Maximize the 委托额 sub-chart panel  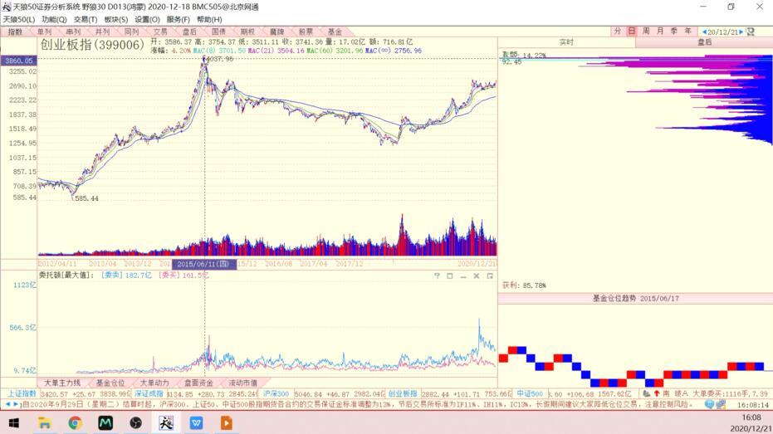[x=450, y=276]
